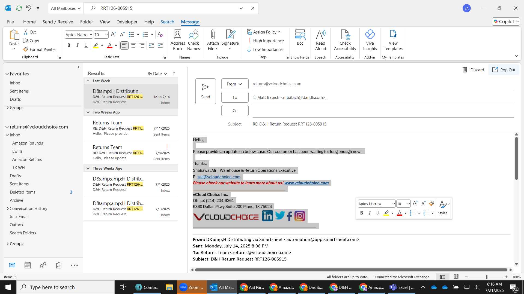
Task: Toggle Italic in ribbon Basic Text
Action: pos(78,45)
